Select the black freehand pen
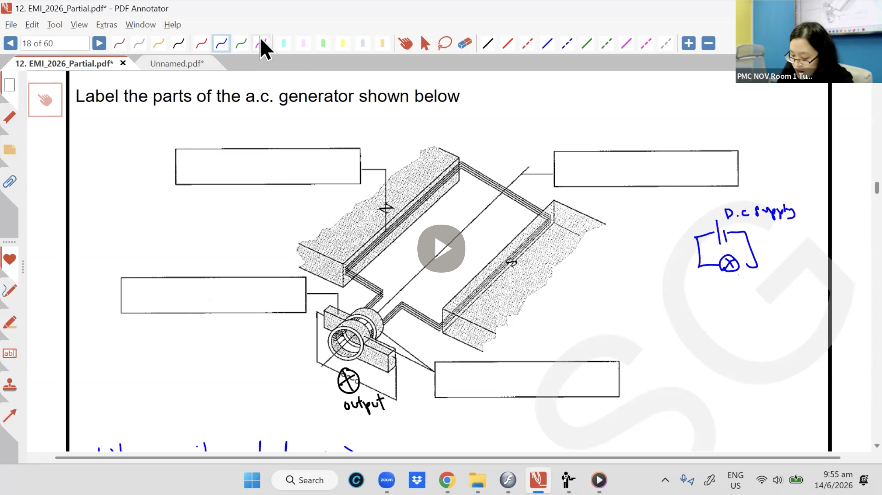Image resolution: width=882 pixels, height=495 pixels. [179, 43]
